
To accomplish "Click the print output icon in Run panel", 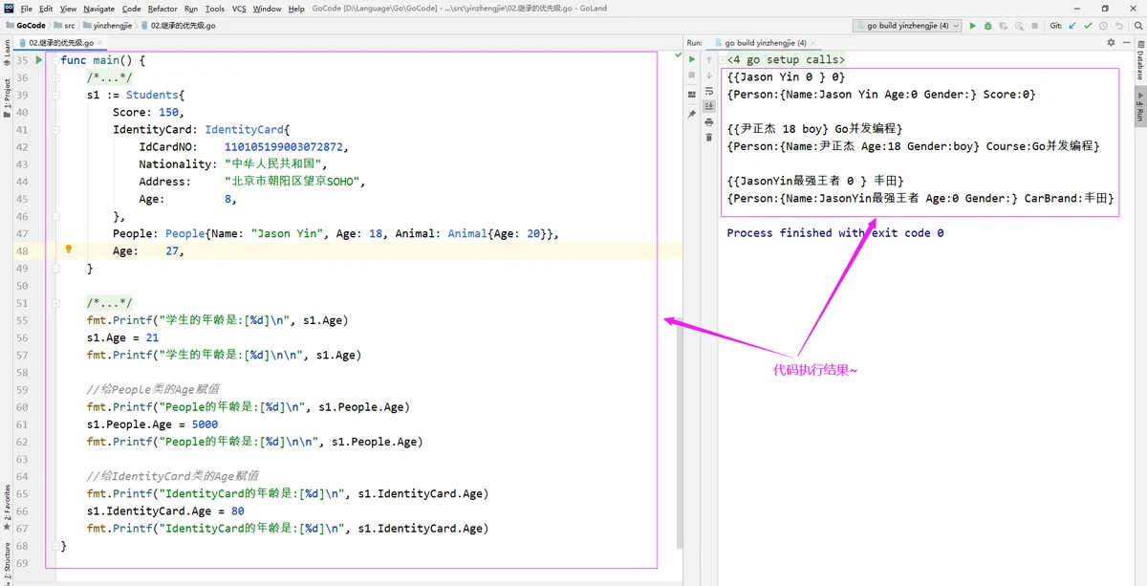I will click(709, 122).
